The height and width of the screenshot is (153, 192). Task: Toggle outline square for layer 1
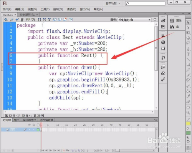[38, 130]
